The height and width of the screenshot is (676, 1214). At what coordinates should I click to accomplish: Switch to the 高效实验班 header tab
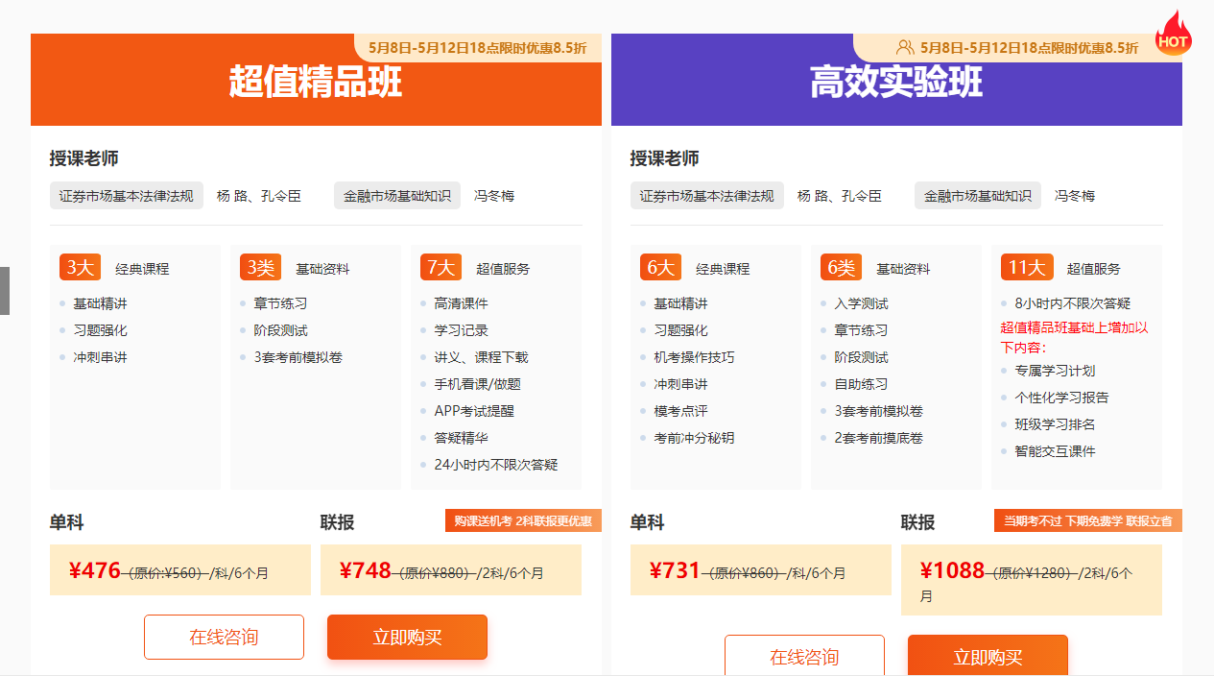[894, 80]
